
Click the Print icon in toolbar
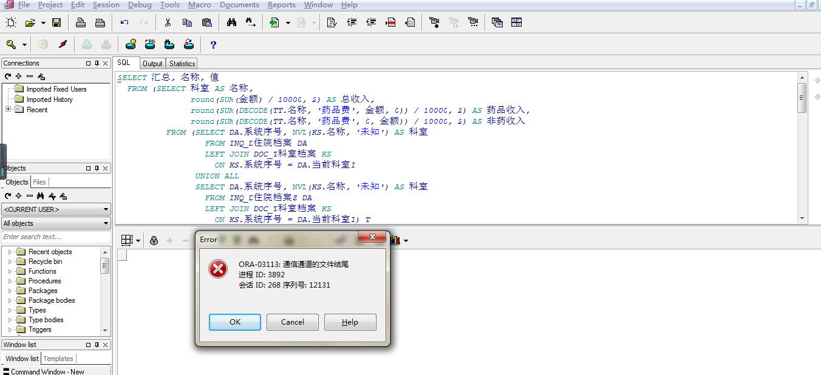pyautogui.click(x=81, y=23)
